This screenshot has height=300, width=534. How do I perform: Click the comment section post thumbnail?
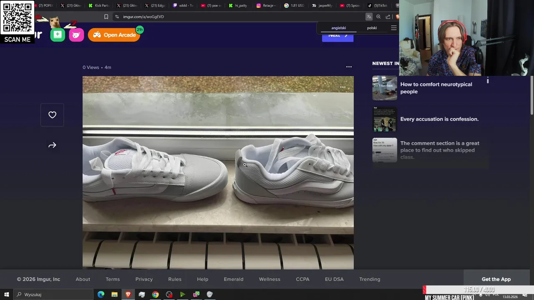tap(385, 150)
